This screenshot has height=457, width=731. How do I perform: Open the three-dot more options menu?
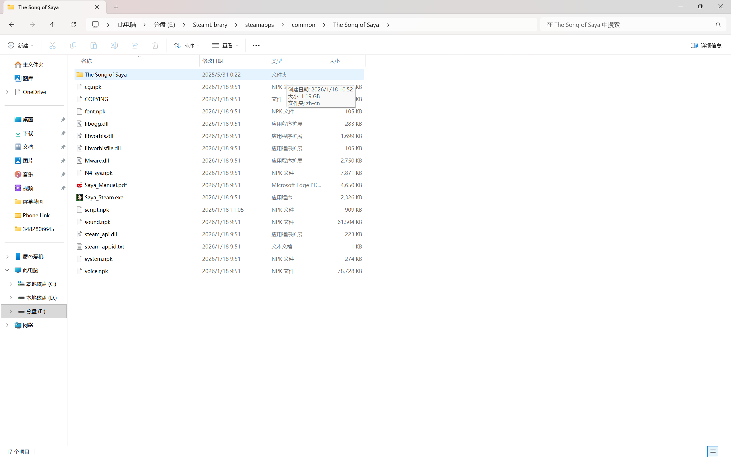tap(256, 46)
